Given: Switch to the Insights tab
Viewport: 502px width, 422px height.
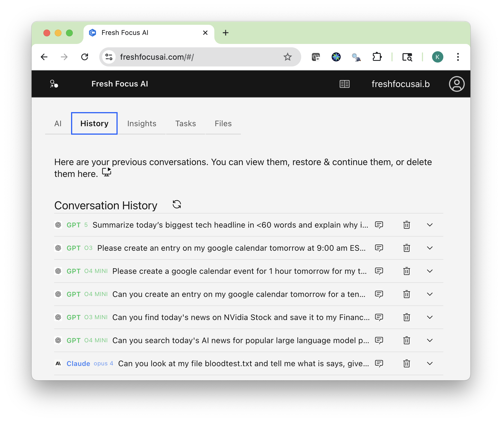Looking at the screenshot, I should tap(142, 124).
